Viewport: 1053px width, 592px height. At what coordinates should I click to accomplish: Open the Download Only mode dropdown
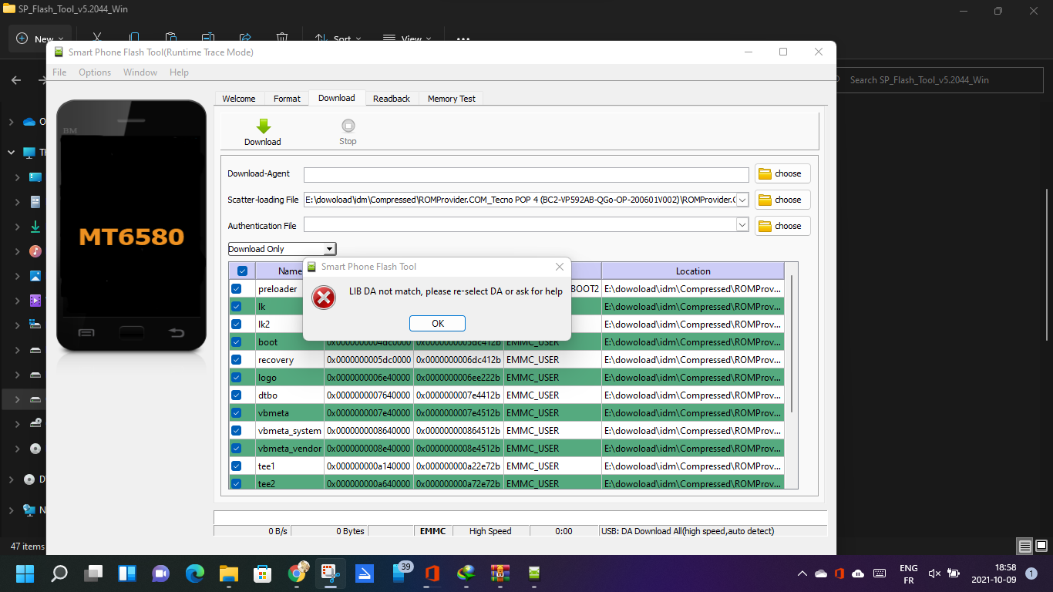point(282,249)
